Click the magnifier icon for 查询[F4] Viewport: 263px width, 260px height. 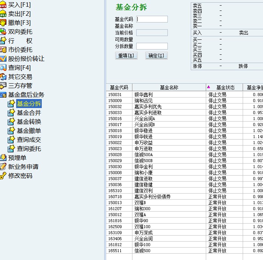coord(3,68)
